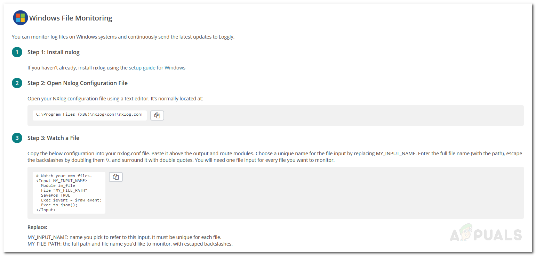Screen dimensions: 536x256
Task: Click the Replace: label
Action: (37, 227)
